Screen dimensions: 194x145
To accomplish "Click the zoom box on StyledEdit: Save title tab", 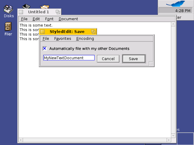I will pyautogui.click(x=93, y=32).
